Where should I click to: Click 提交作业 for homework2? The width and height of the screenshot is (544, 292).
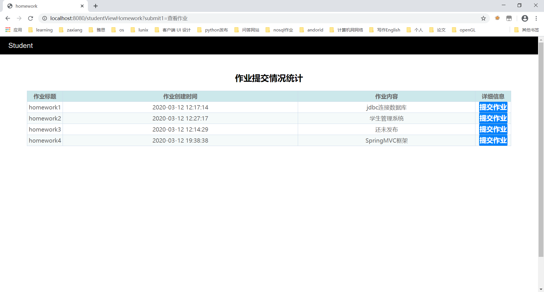(x=493, y=118)
